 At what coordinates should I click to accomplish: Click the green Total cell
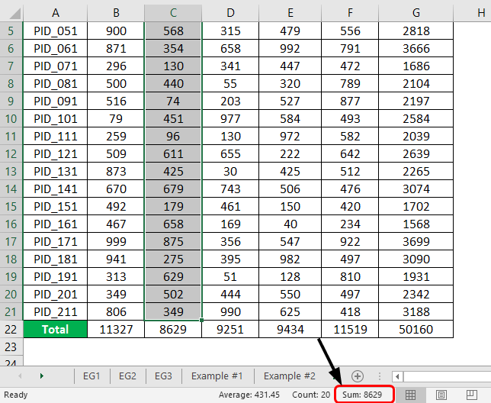tap(56, 330)
